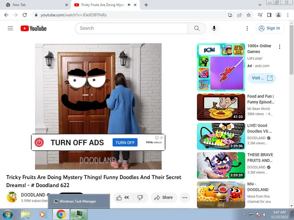Click the blue TURN OFF button
Viewport: 294px width, 220px height.
[x=125, y=143]
